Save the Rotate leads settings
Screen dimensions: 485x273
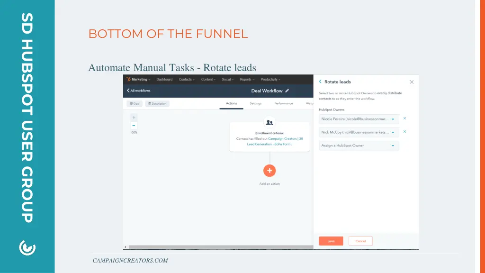point(331,241)
